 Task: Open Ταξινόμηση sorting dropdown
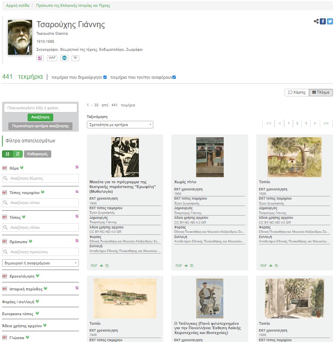120,125
